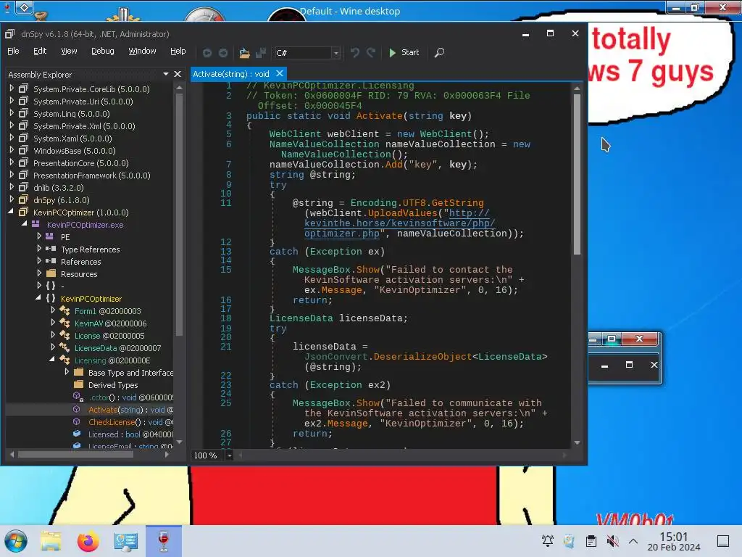Close the Assembly Explorer panel
The image size is (742, 557).
(x=178, y=75)
